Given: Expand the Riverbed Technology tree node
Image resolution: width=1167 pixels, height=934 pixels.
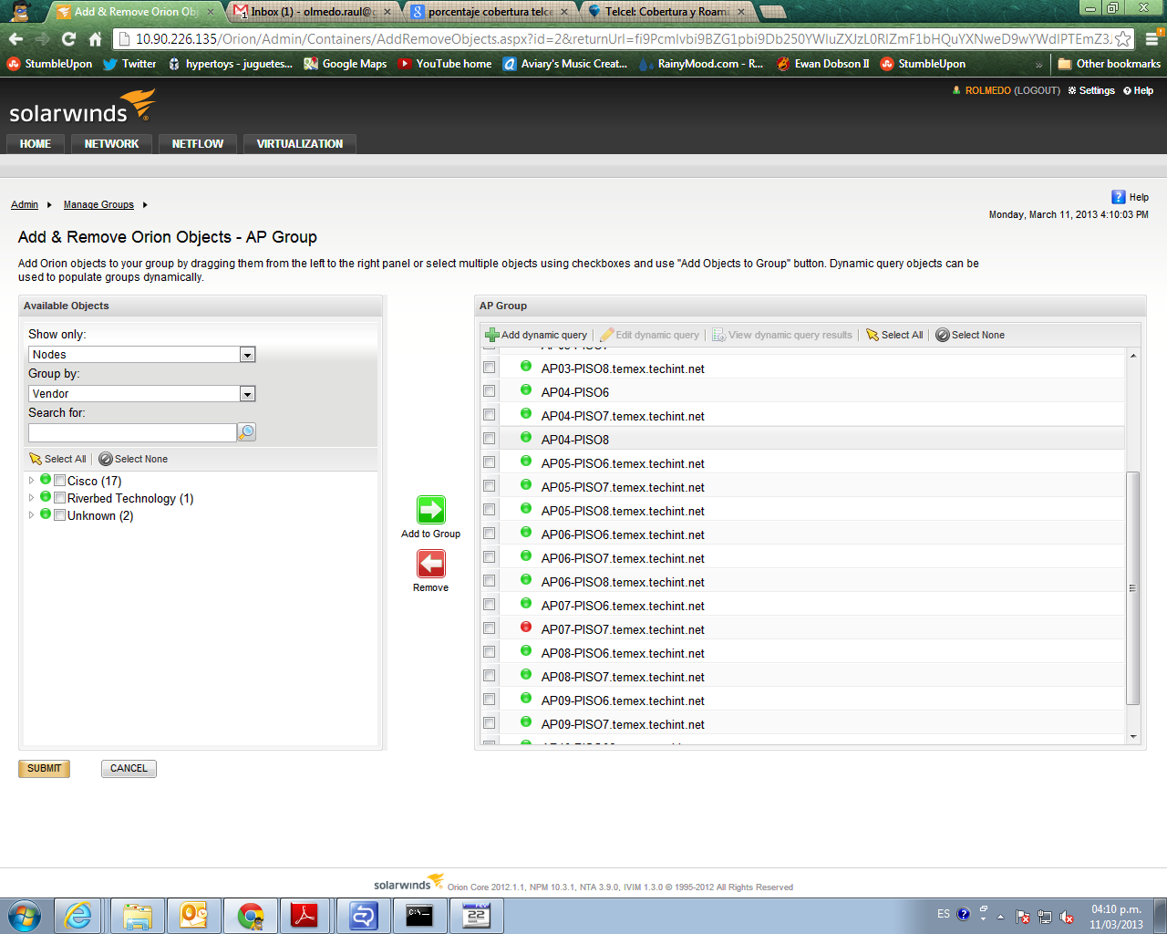Looking at the screenshot, I should (31, 498).
